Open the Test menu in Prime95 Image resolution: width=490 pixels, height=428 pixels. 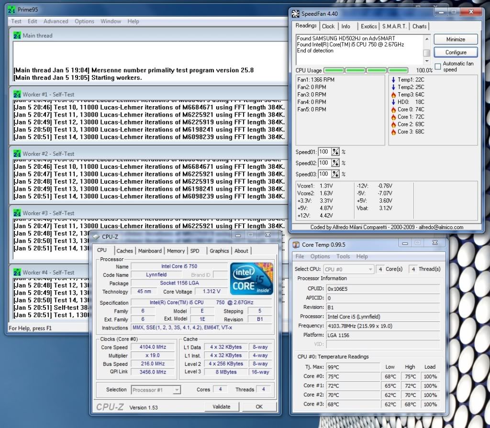pos(16,21)
